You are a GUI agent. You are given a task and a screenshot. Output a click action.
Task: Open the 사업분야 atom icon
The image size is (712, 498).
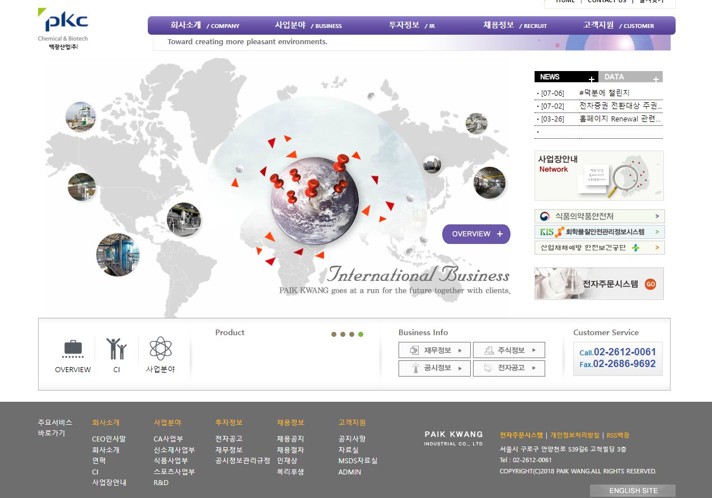coord(161,348)
